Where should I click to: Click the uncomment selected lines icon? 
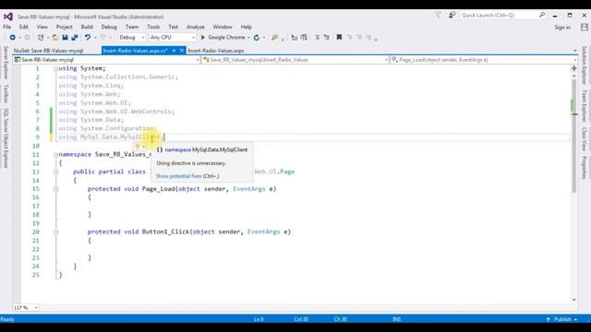[326, 37]
